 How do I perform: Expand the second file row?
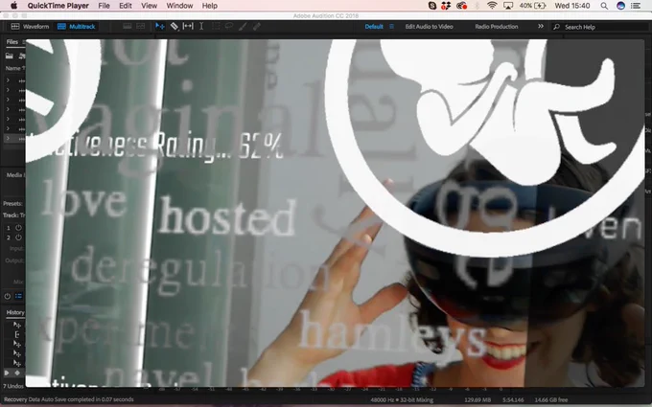[8, 90]
